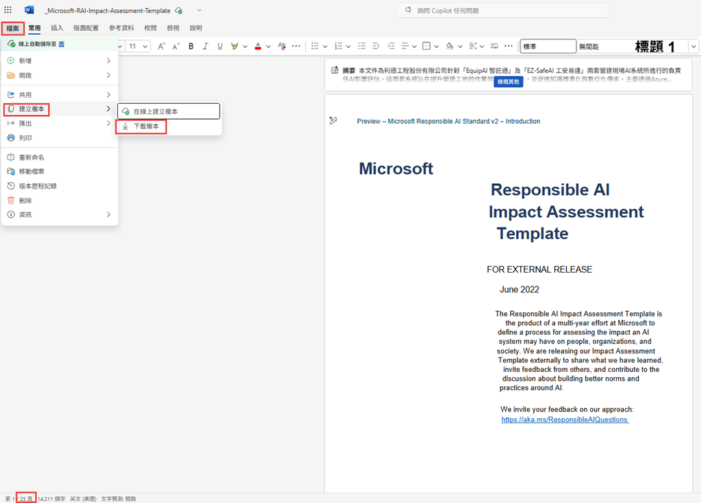Click the paragraph alignment icon

[x=405, y=46]
